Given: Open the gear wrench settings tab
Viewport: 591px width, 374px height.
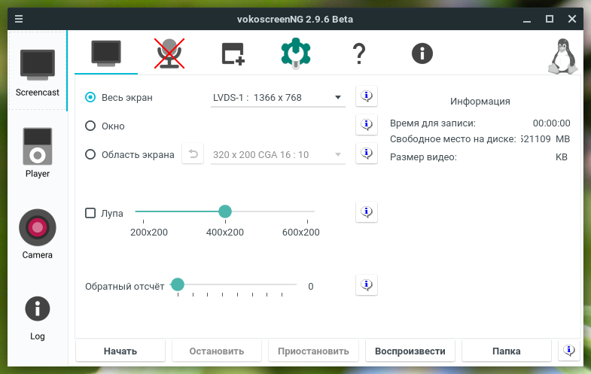Looking at the screenshot, I should pyautogui.click(x=296, y=53).
